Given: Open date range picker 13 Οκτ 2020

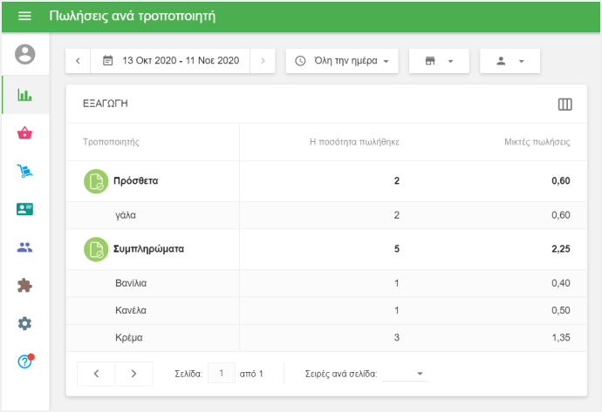Looking at the screenshot, I should click(170, 61).
